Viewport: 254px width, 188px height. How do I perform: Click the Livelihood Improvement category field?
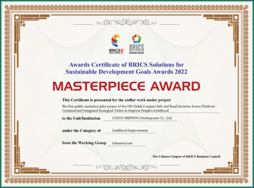click(x=130, y=131)
